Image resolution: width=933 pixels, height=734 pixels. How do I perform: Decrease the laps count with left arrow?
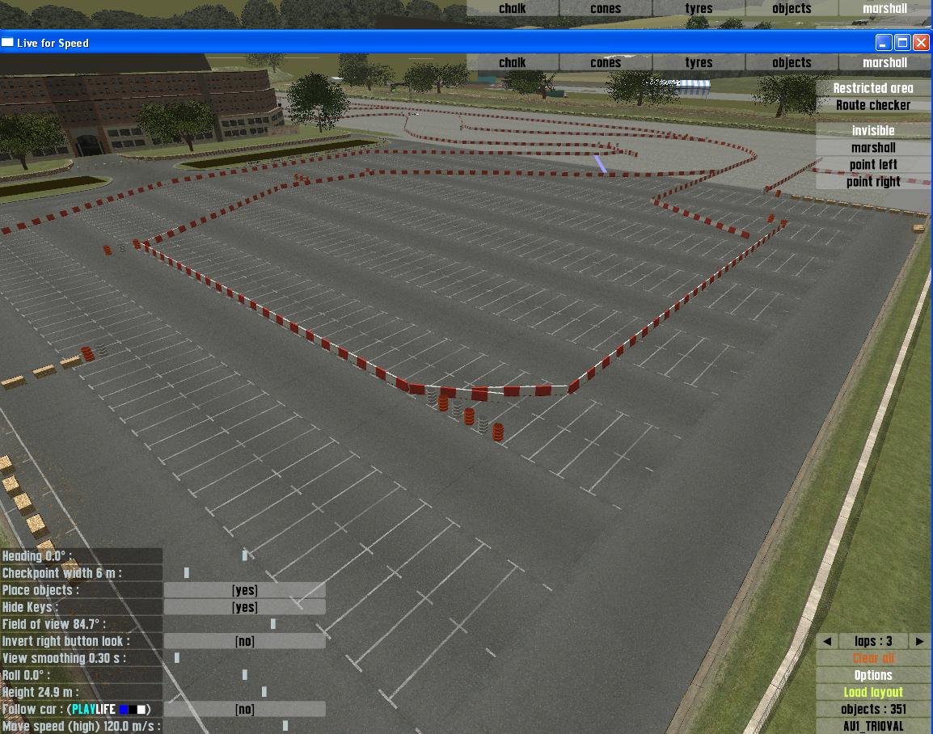[x=827, y=641]
